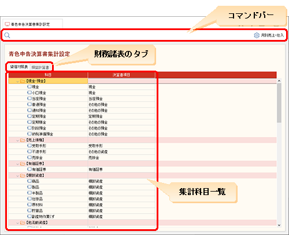Select the 有価証券 account under 【有価証券】

coord(39,170)
